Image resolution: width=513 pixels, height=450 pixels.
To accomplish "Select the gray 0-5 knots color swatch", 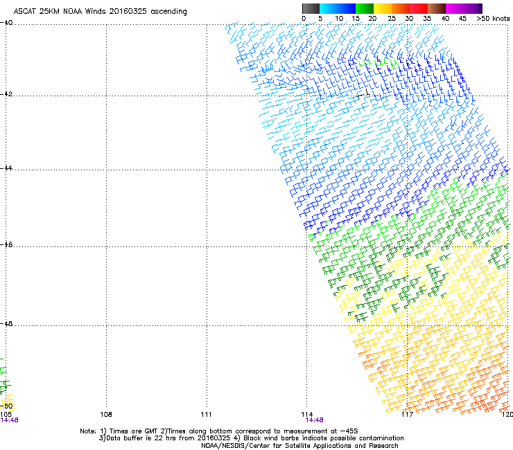I will (311, 8).
